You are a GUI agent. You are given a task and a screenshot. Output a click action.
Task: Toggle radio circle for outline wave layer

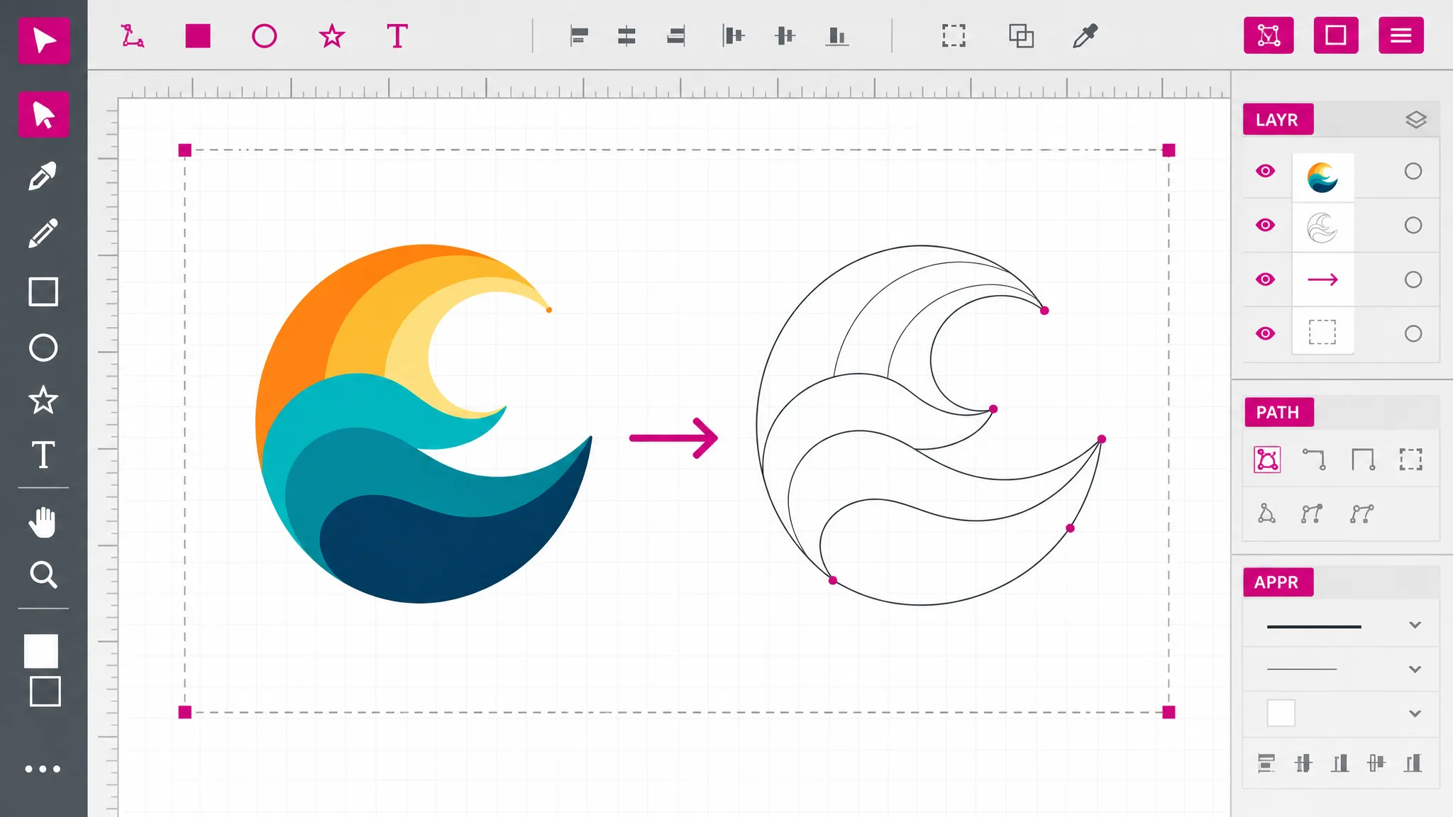1413,225
